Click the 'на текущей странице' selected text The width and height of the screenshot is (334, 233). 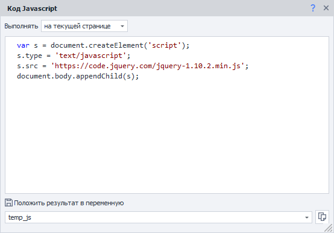coord(77,26)
